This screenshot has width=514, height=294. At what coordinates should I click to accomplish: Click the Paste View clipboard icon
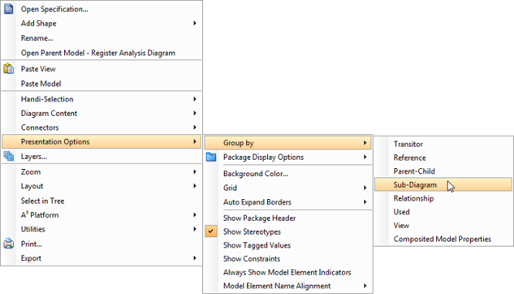click(x=8, y=69)
